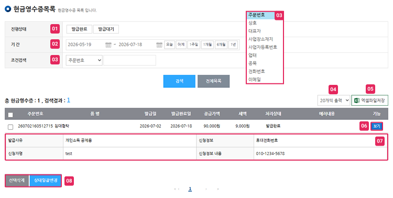Click the start date field 2026-05-19
The height and width of the screenshot is (198, 393).
click(85, 45)
